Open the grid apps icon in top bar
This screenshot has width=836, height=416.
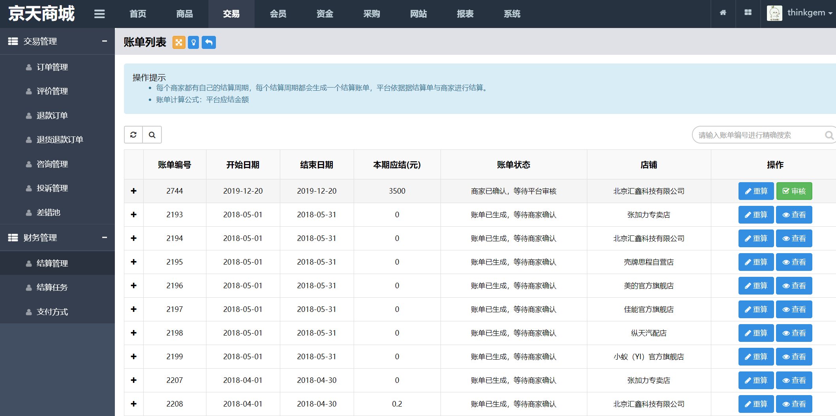748,13
